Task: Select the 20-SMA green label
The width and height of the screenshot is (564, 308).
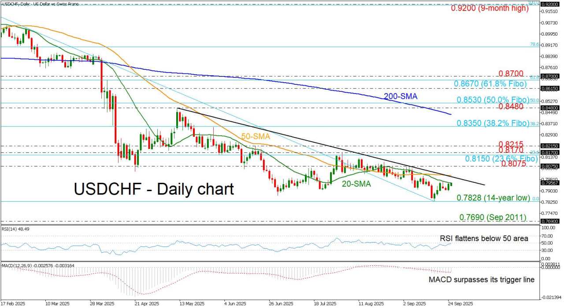Action: coord(357,185)
